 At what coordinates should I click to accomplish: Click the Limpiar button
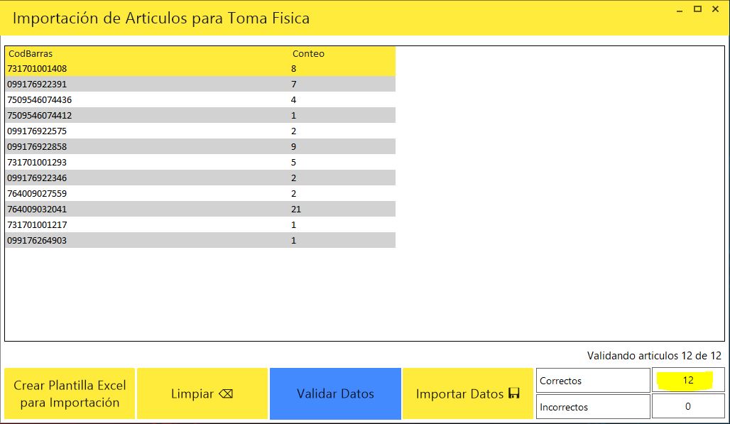pos(202,393)
